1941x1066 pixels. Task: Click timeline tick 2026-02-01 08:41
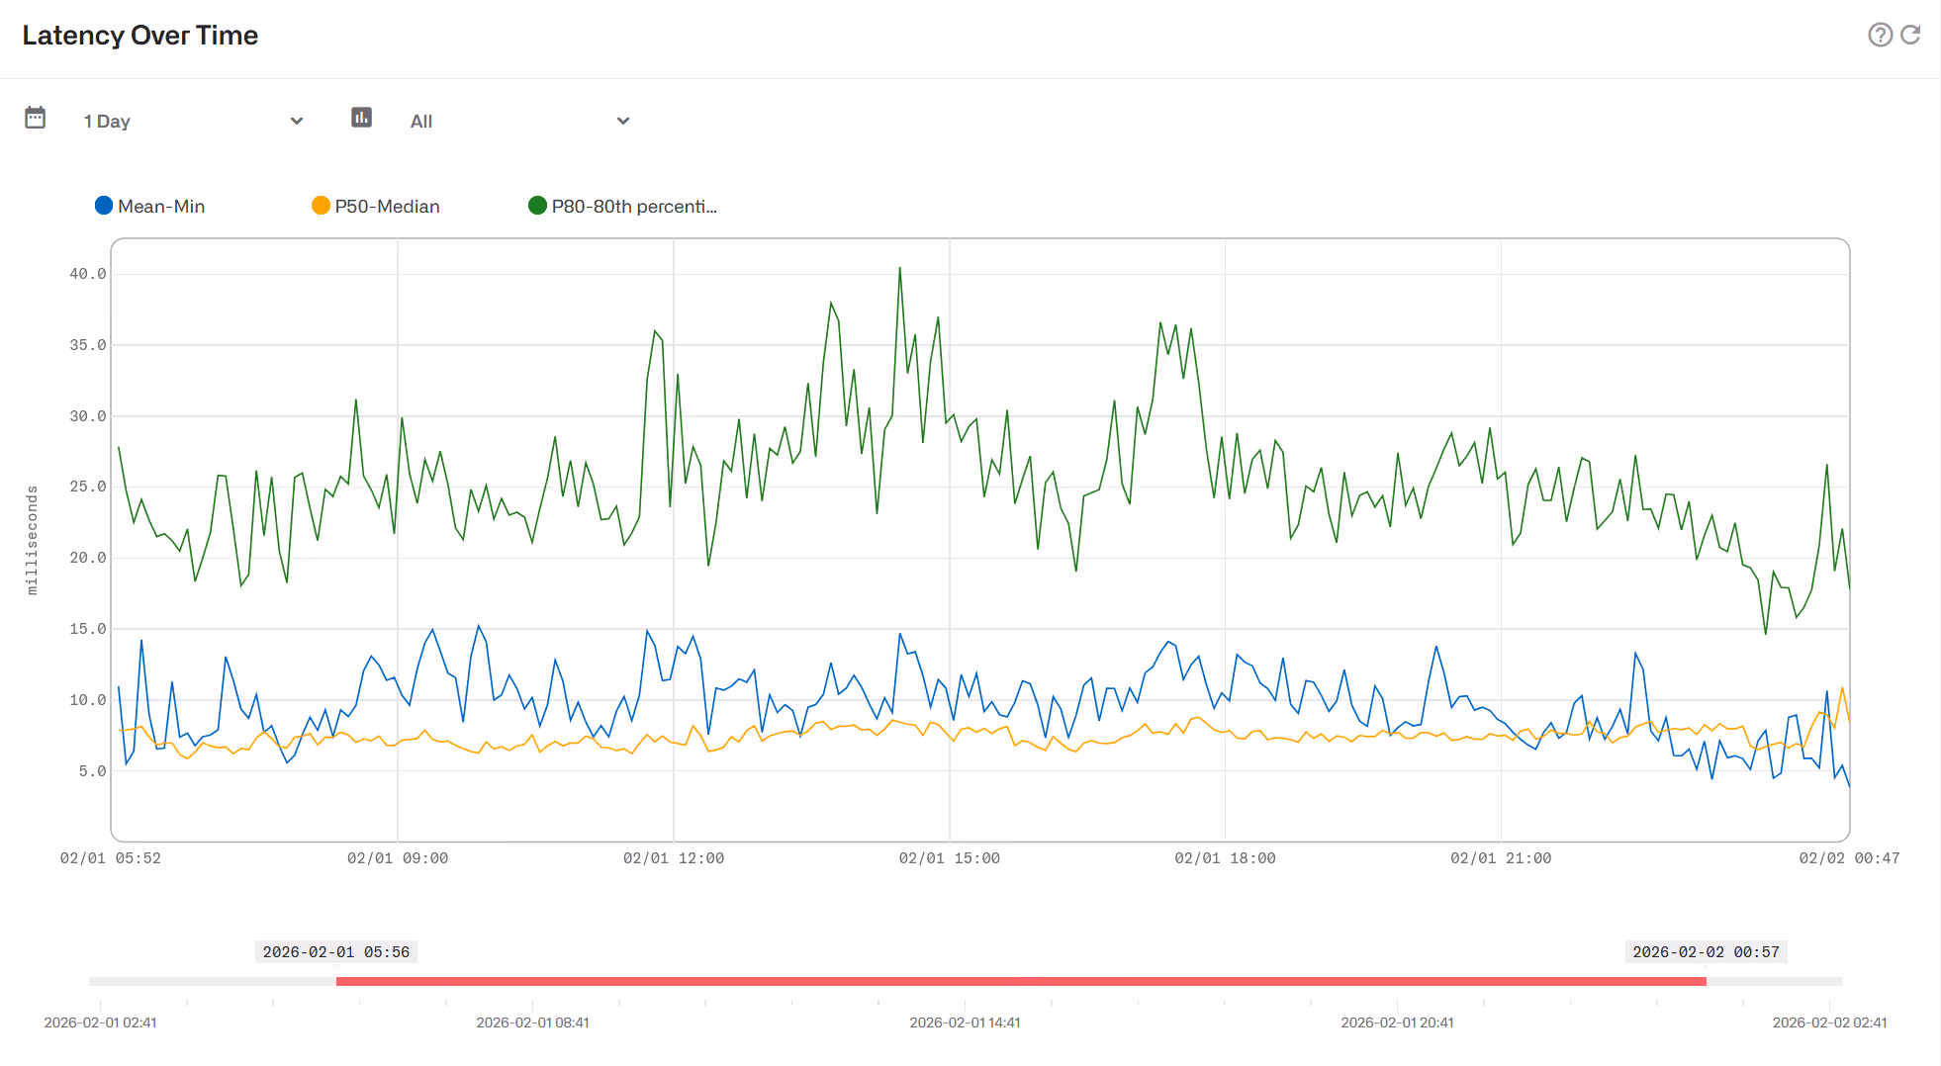[x=533, y=1022]
